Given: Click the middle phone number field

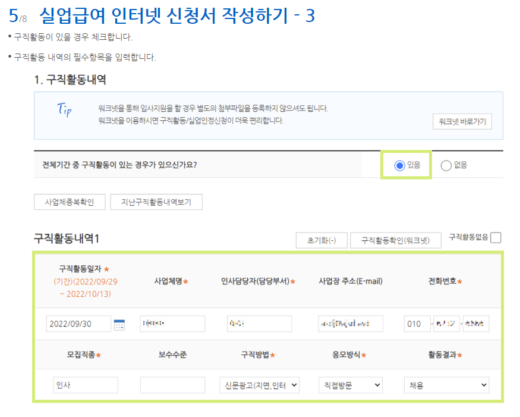Looking at the screenshot, I should pyautogui.click(x=446, y=324).
